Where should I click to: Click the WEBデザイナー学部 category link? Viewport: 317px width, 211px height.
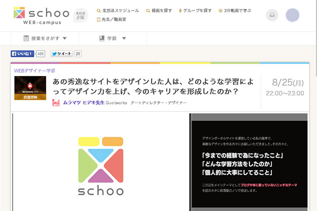pyautogui.click(x=34, y=70)
